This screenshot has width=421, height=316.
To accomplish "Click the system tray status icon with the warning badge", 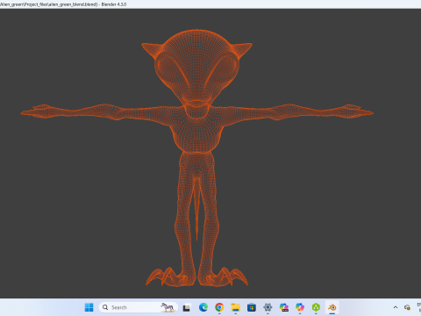I will pyautogui.click(x=407, y=307).
